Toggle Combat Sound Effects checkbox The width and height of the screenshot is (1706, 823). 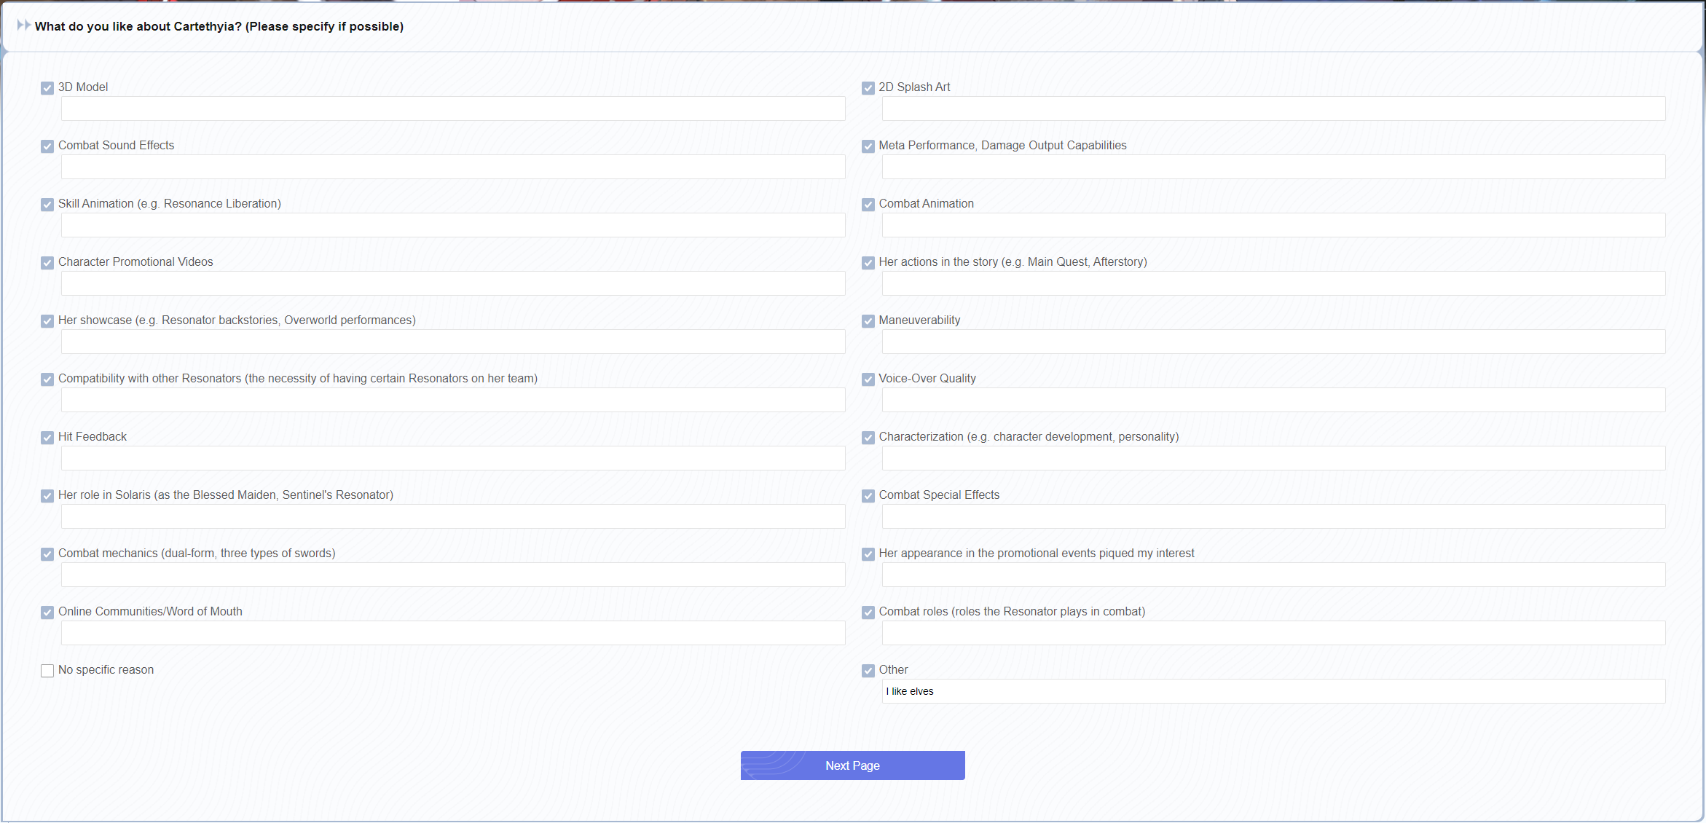pos(47,146)
